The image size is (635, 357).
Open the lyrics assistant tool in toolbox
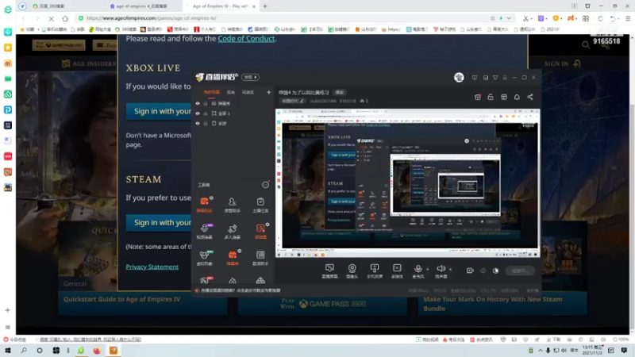(260, 257)
